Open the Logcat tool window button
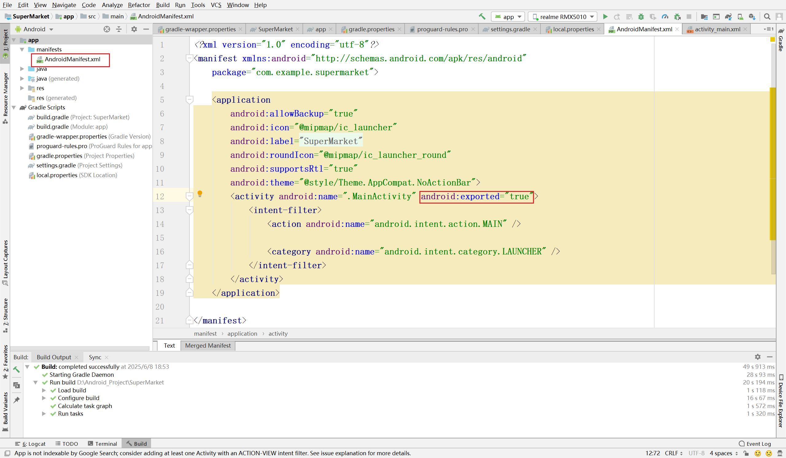Viewport: 786px width, 458px height. coord(30,444)
